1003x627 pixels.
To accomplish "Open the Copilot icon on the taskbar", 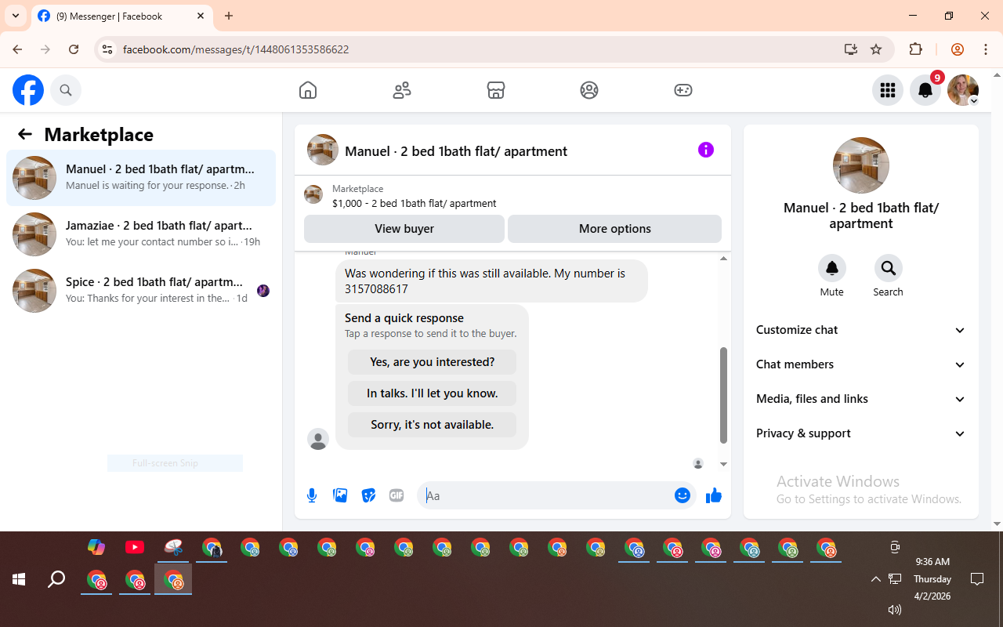I will [96, 547].
